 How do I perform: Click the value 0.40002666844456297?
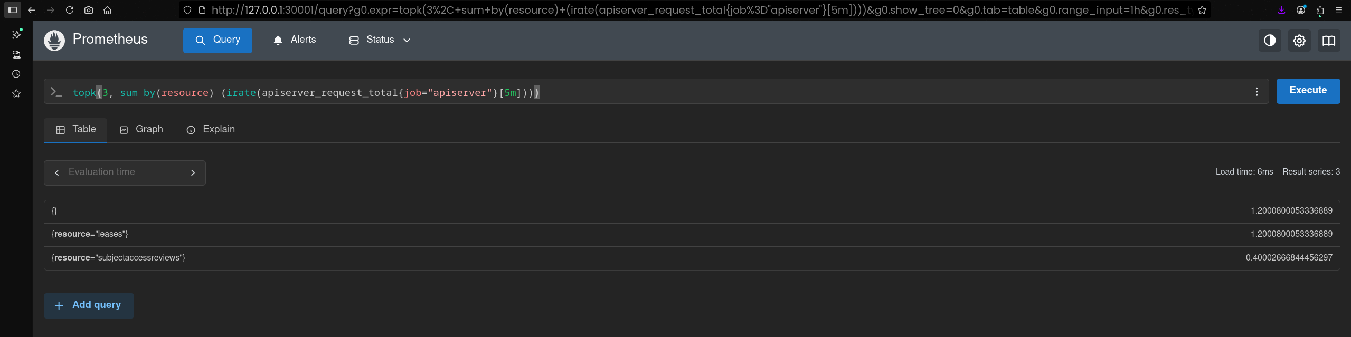point(1289,258)
